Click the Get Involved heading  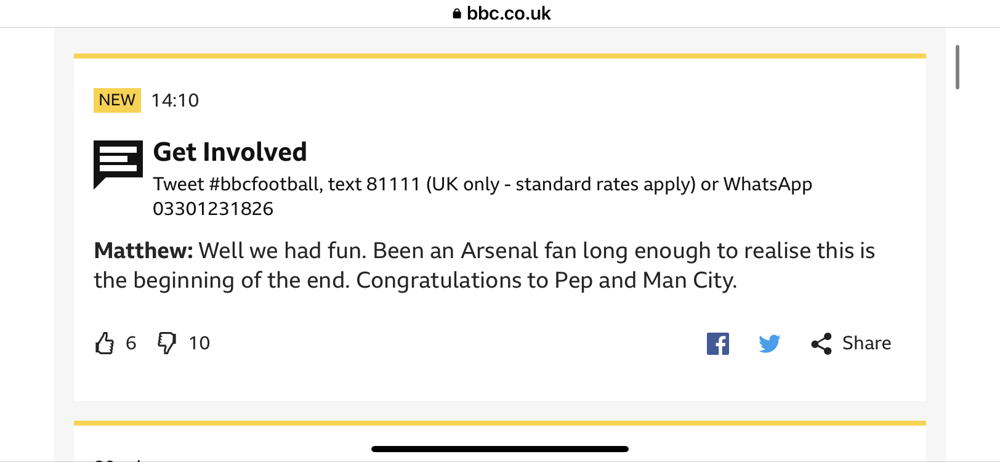[x=230, y=152]
